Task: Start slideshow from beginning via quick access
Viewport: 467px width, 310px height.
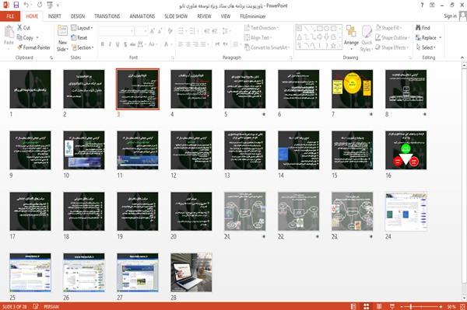Action: coord(50,5)
